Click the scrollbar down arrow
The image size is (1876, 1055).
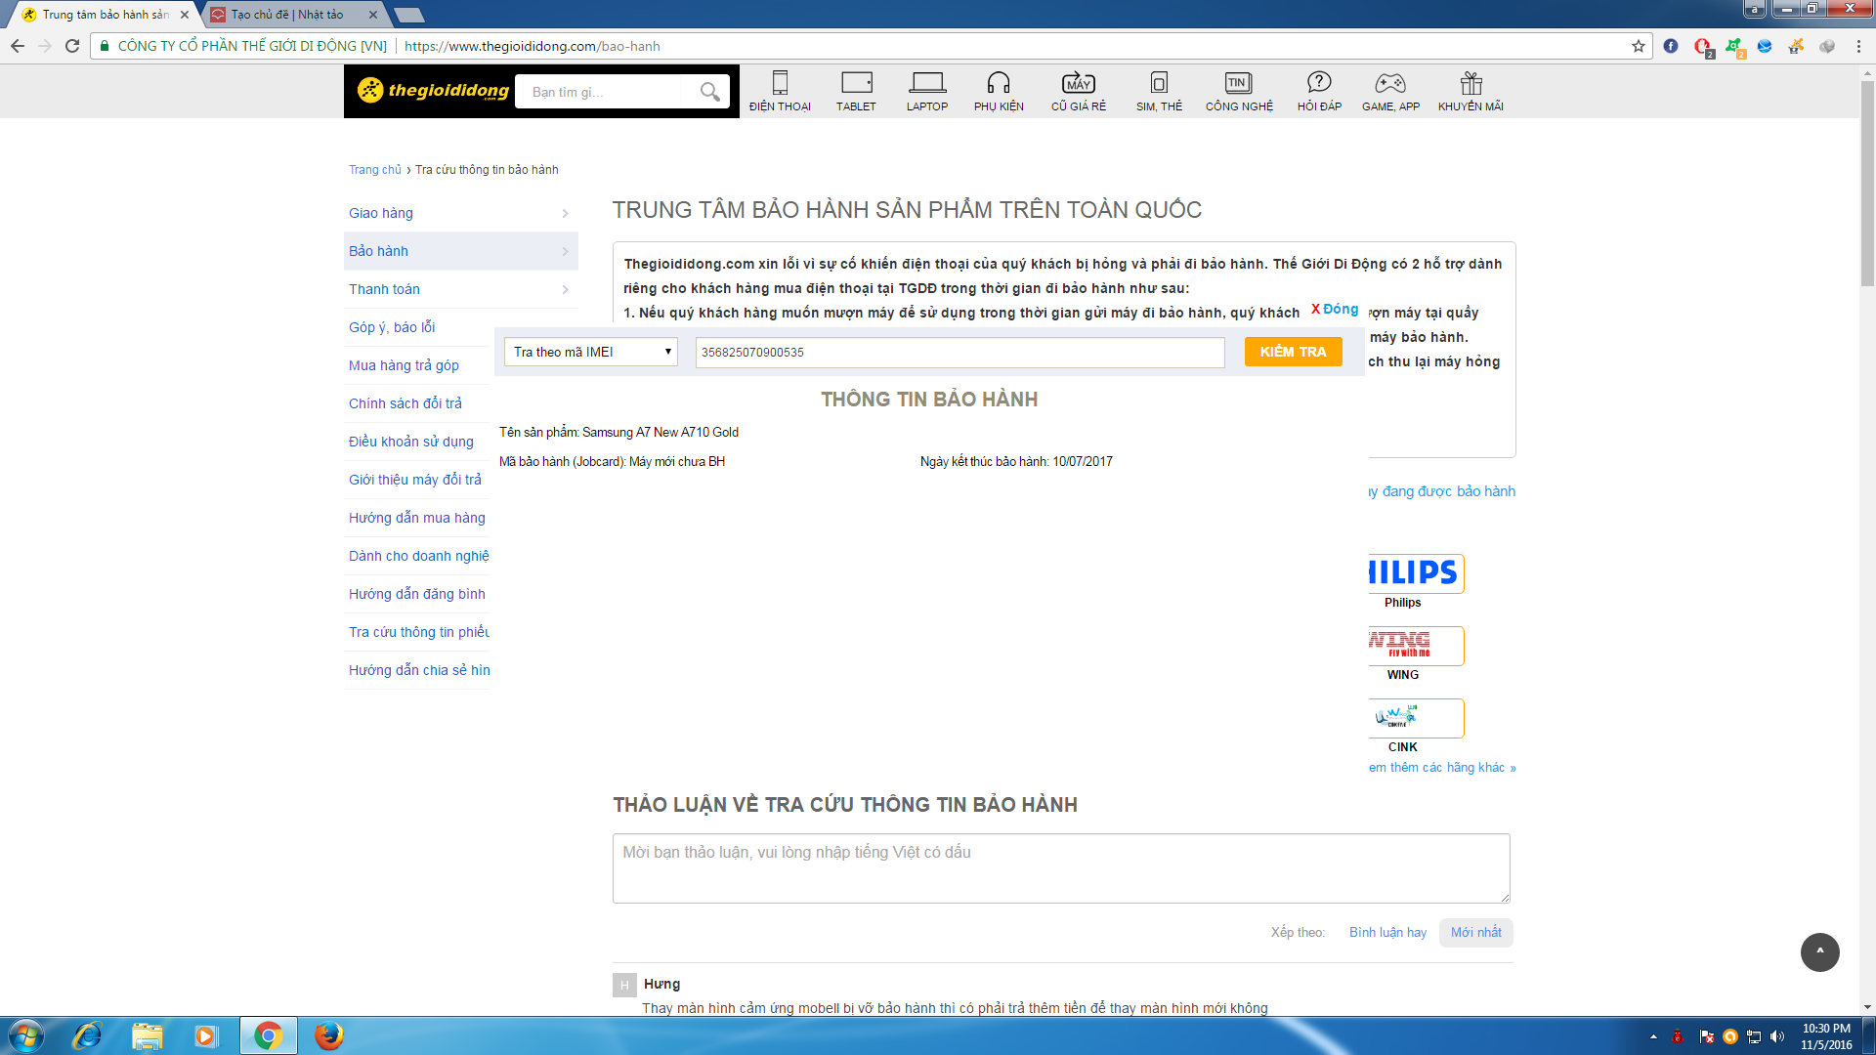(1867, 1007)
